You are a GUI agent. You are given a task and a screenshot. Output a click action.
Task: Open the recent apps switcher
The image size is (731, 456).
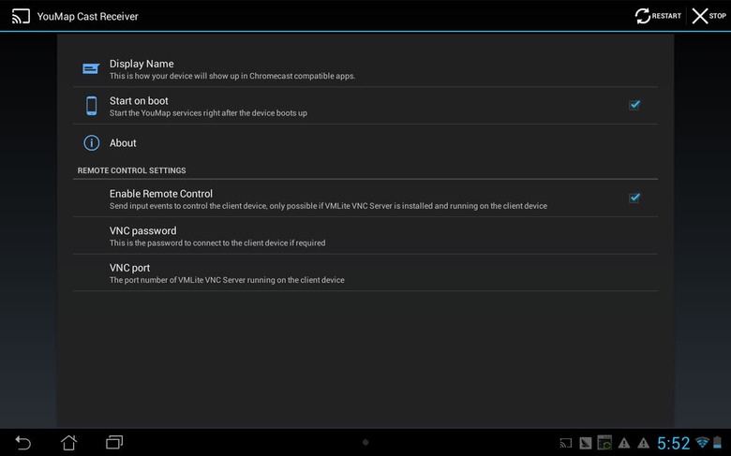pyautogui.click(x=114, y=442)
